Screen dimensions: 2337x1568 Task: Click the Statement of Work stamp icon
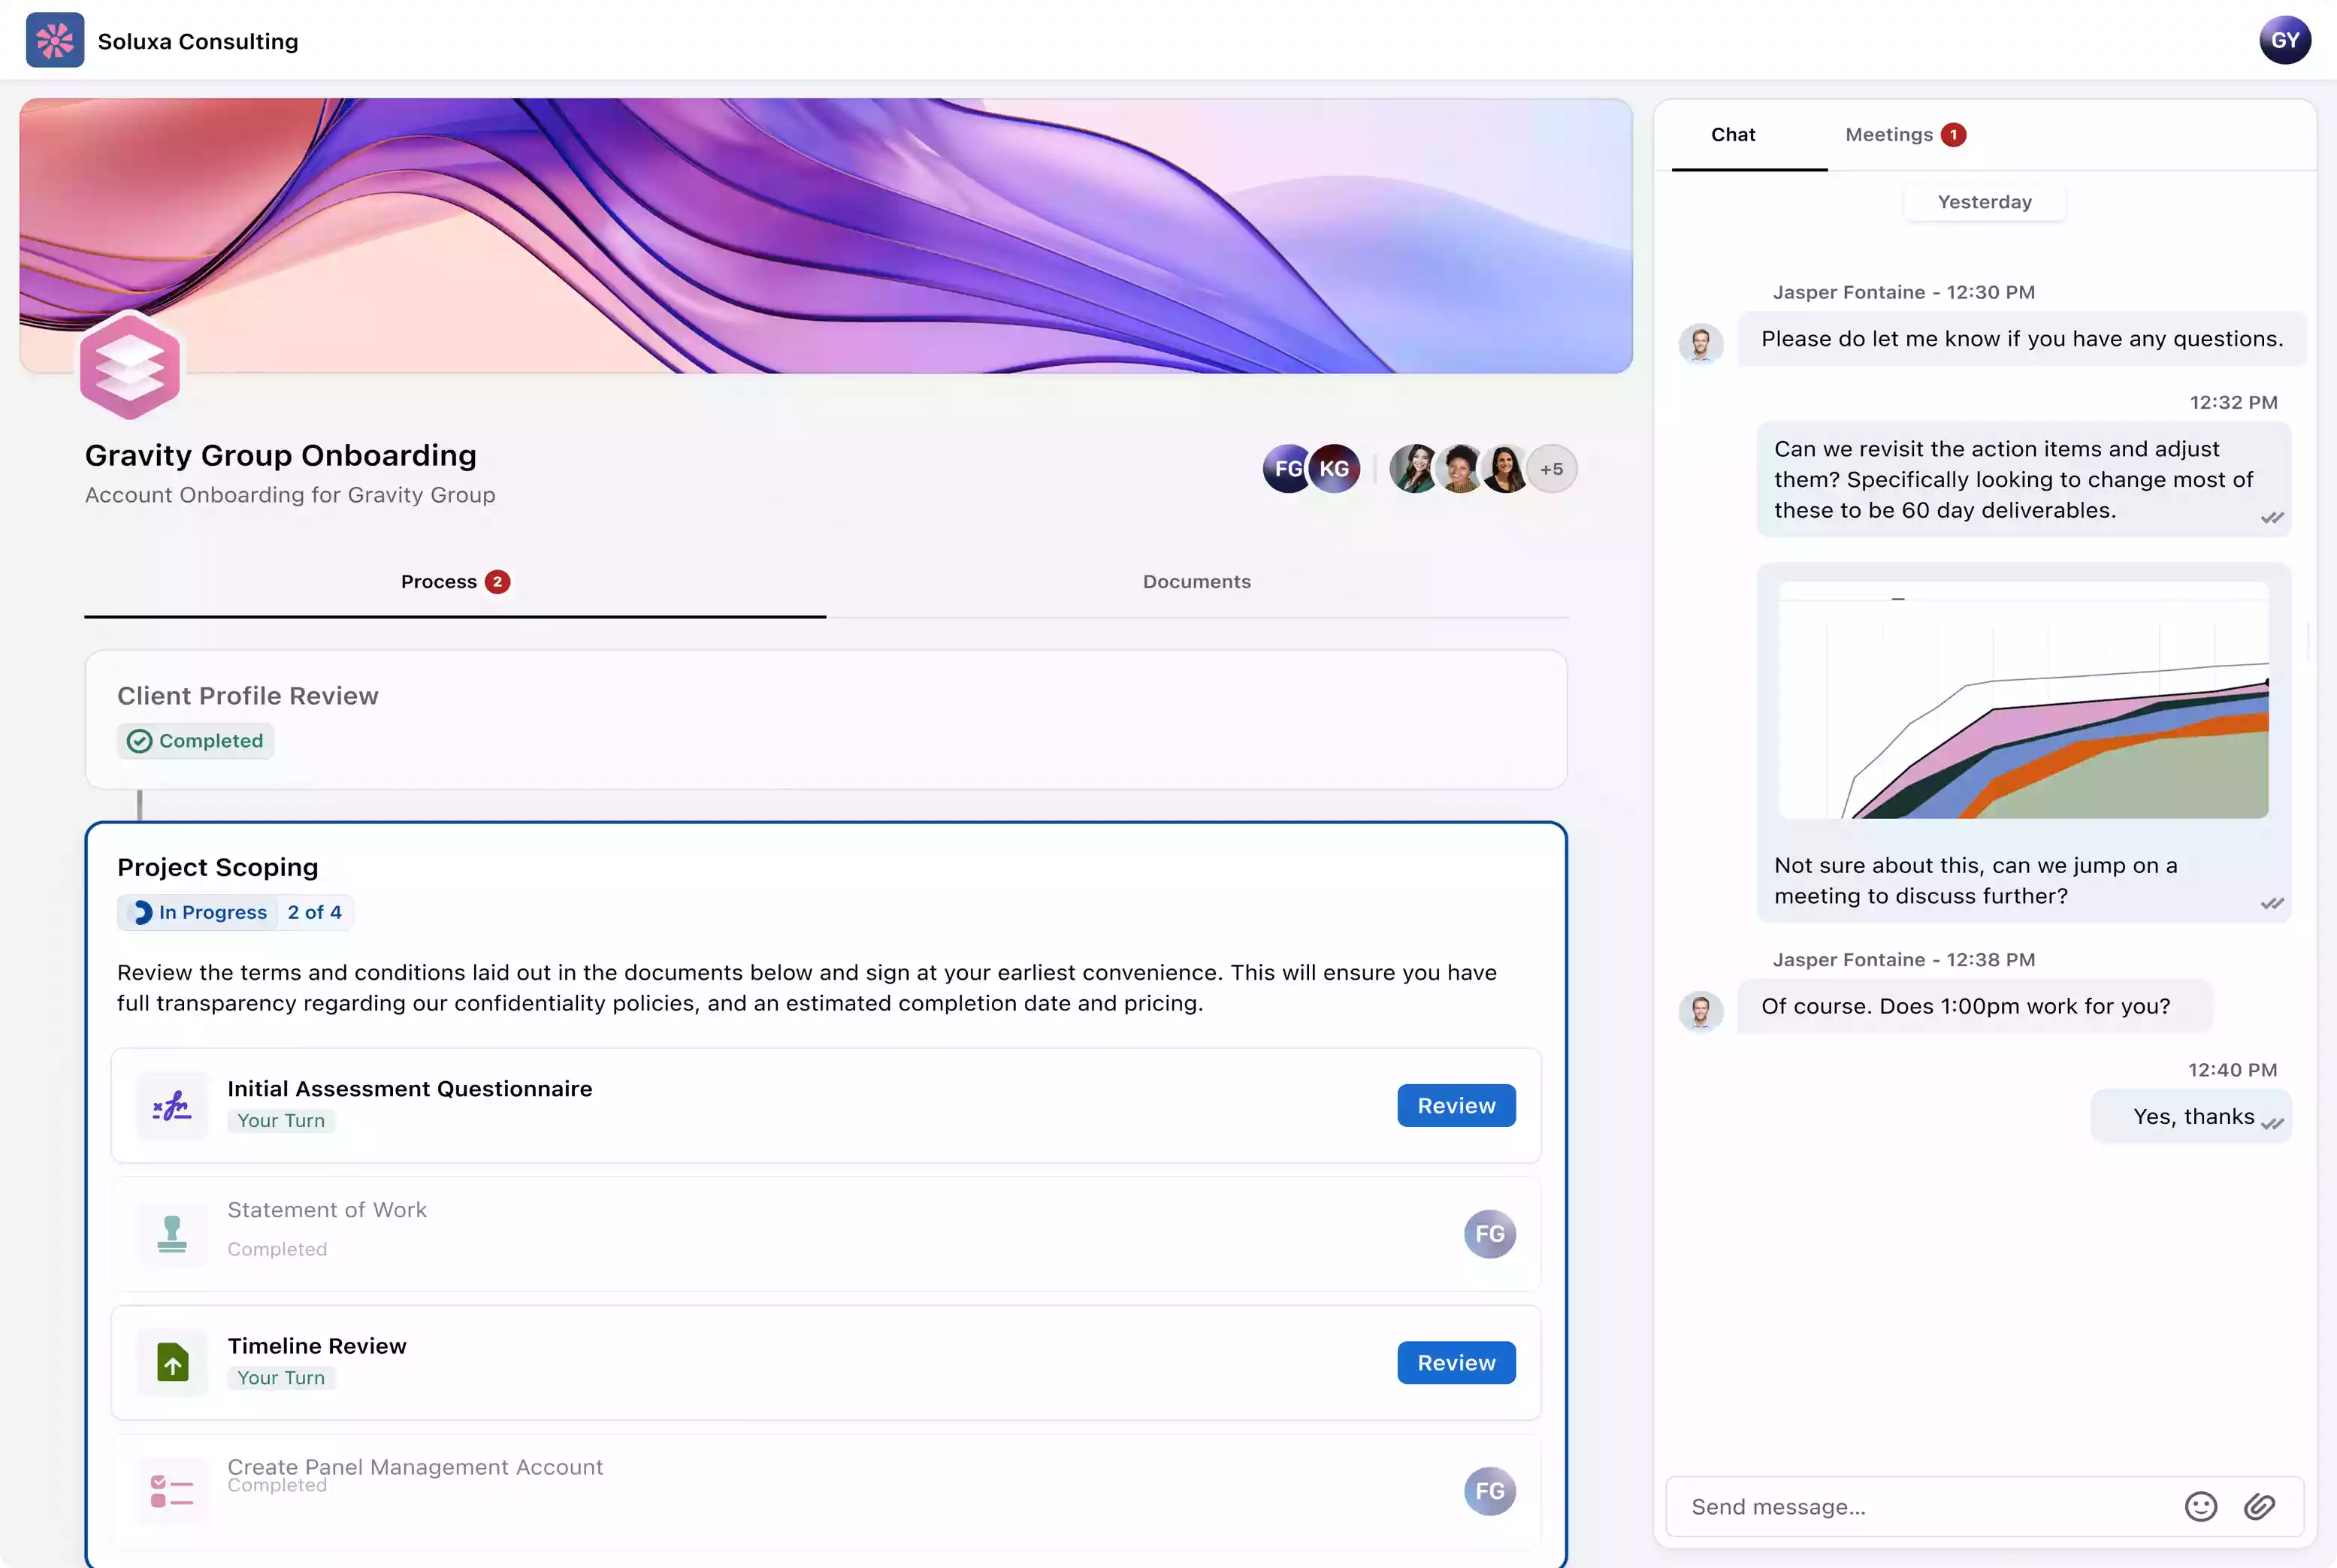pyautogui.click(x=172, y=1233)
